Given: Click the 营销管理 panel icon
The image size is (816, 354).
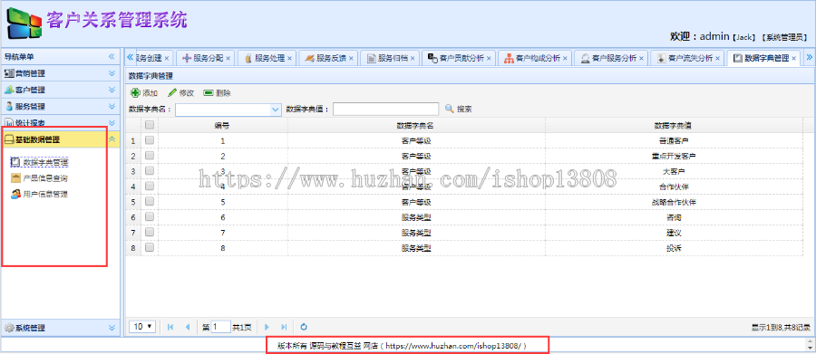Looking at the screenshot, I should click(9, 73).
